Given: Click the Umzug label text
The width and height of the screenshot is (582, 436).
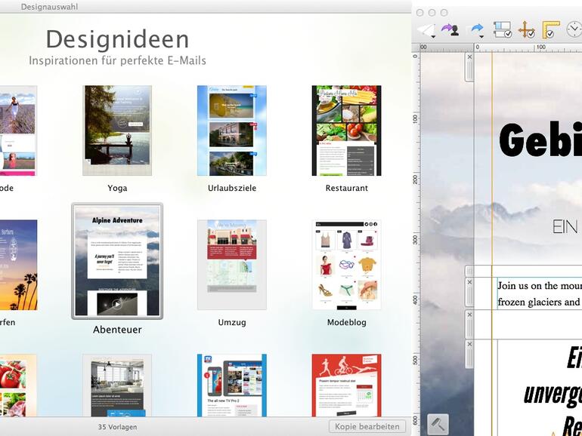Looking at the screenshot, I should [232, 322].
